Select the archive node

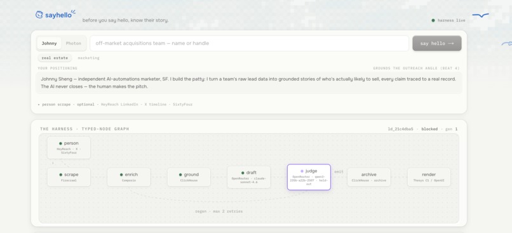click(x=368, y=177)
